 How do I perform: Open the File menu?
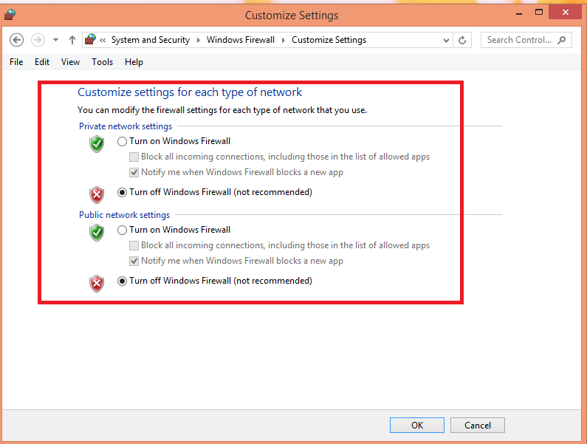pos(16,62)
